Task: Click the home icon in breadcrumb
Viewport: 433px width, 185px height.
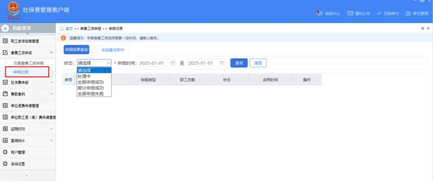Action: click(62, 29)
